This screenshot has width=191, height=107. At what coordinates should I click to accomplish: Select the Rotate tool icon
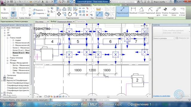(70, 14)
